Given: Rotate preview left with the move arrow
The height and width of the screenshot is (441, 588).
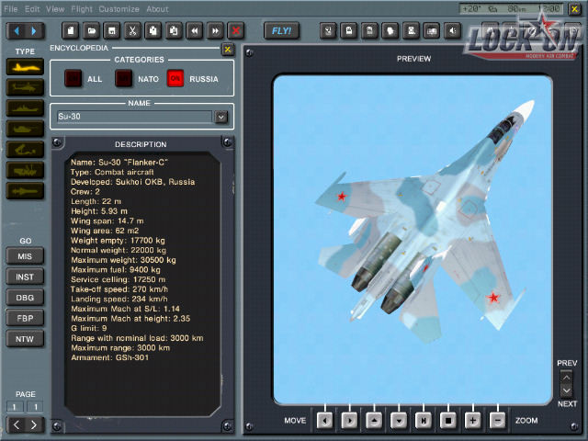Looking at the screenshot, I should click(x=323, y=420).
